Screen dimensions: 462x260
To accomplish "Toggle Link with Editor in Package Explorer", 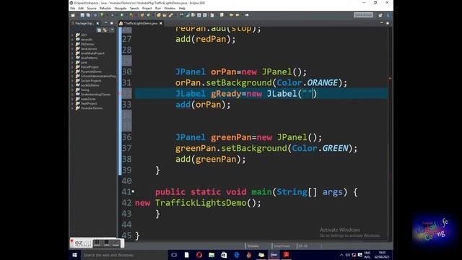I will coord(105,30).
